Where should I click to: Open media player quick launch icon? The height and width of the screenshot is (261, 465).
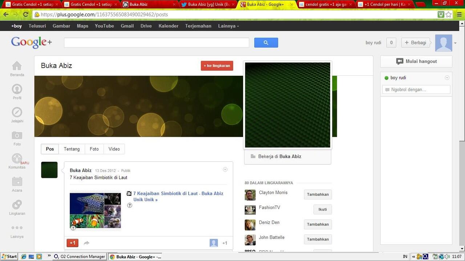point(39,256)
